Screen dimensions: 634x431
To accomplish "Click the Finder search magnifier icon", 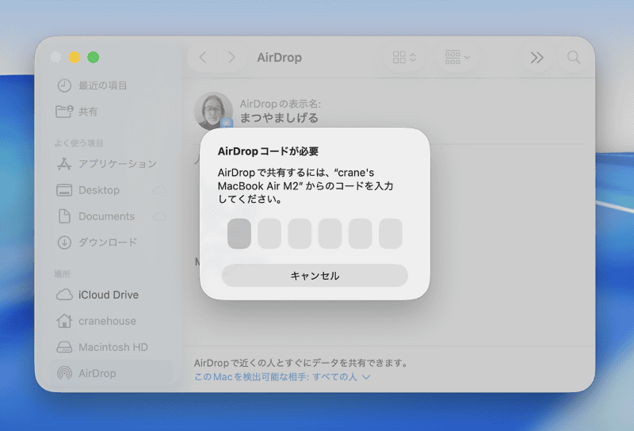I will click(573, 57).
